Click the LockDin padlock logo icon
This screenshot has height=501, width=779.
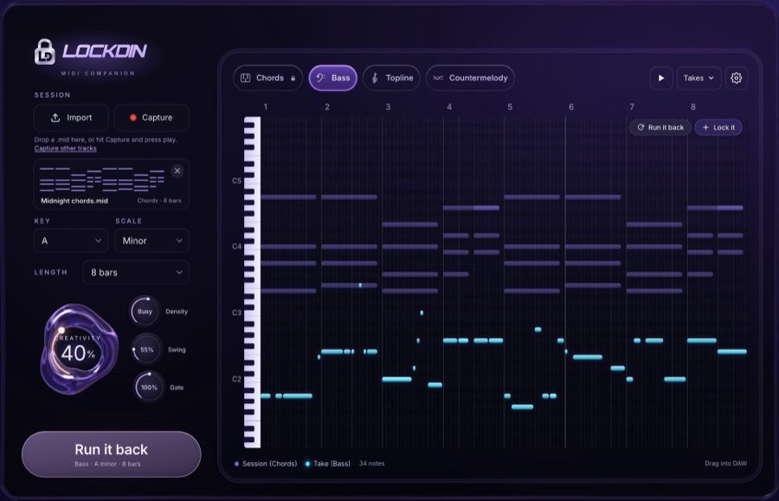(x=45, y=52)
